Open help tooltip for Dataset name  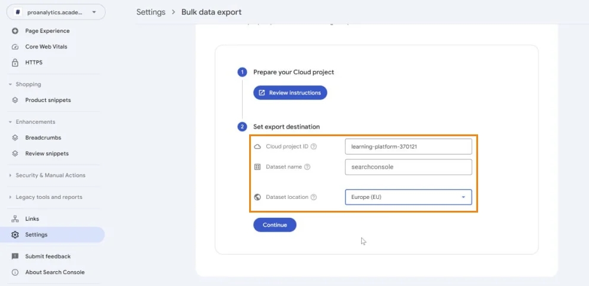click(x=307, y=167)
